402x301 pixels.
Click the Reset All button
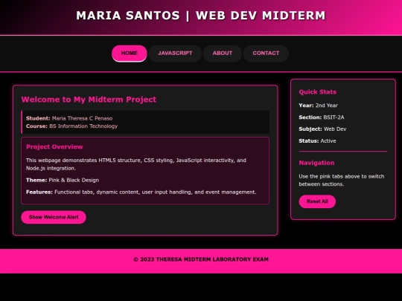[317, 201]
